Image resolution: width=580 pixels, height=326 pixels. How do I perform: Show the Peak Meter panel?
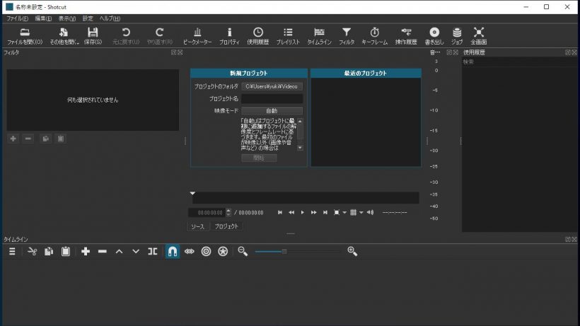pos(197,36)
